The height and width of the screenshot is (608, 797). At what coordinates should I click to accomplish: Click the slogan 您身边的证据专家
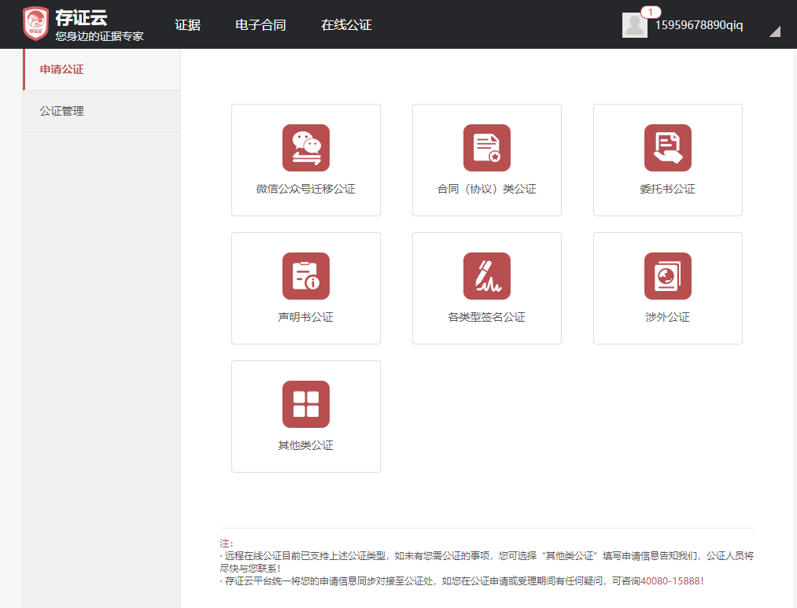tap(100, 36)
